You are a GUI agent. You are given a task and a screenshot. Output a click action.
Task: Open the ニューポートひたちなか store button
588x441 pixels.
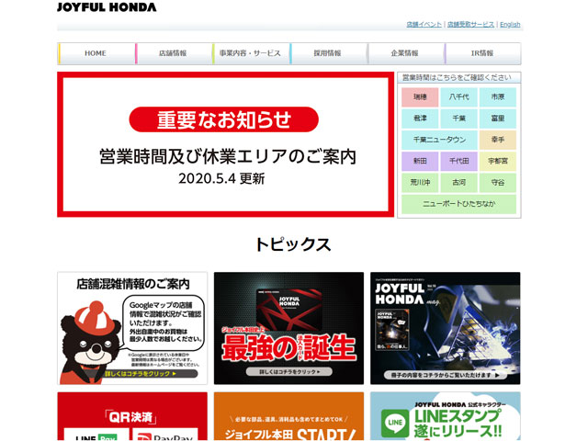tap(458, 204)
